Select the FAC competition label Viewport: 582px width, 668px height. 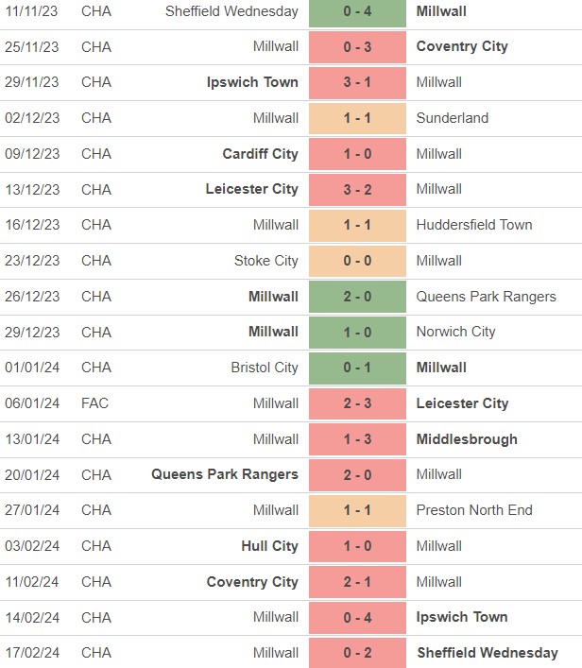[x=95, y=403]
